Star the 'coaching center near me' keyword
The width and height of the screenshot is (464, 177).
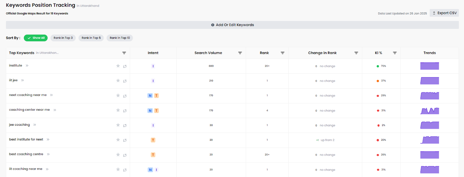coord(118,110)
